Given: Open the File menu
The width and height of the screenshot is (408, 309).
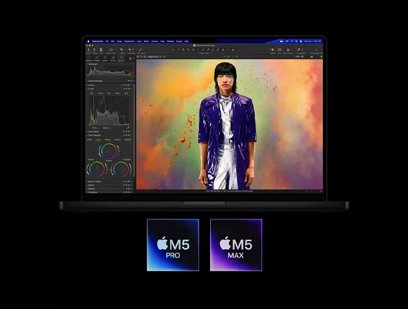Looking at the screenshot, I should pyautogui.click(x=107, y=41).
